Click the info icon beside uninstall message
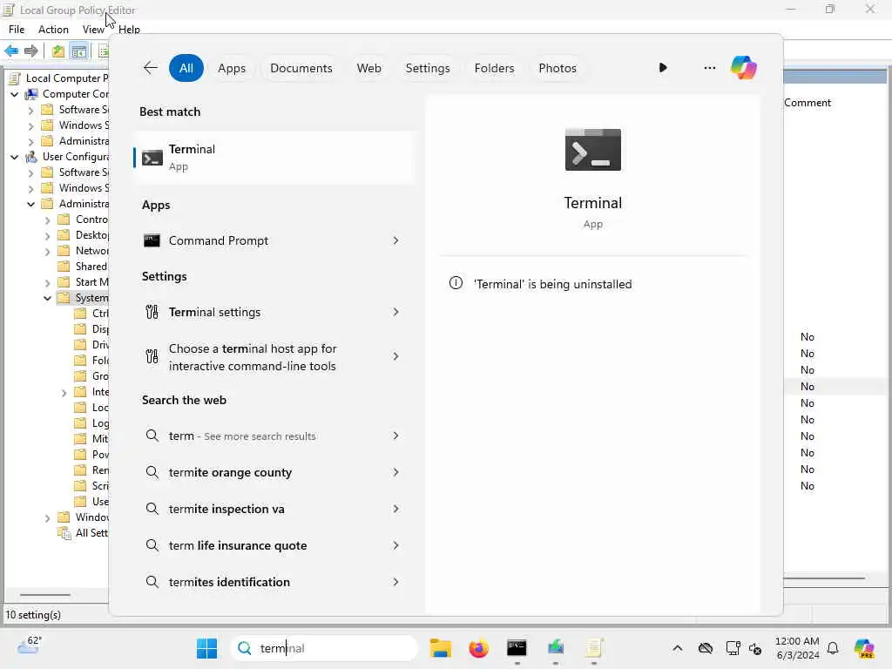 (x=456, y=283)
